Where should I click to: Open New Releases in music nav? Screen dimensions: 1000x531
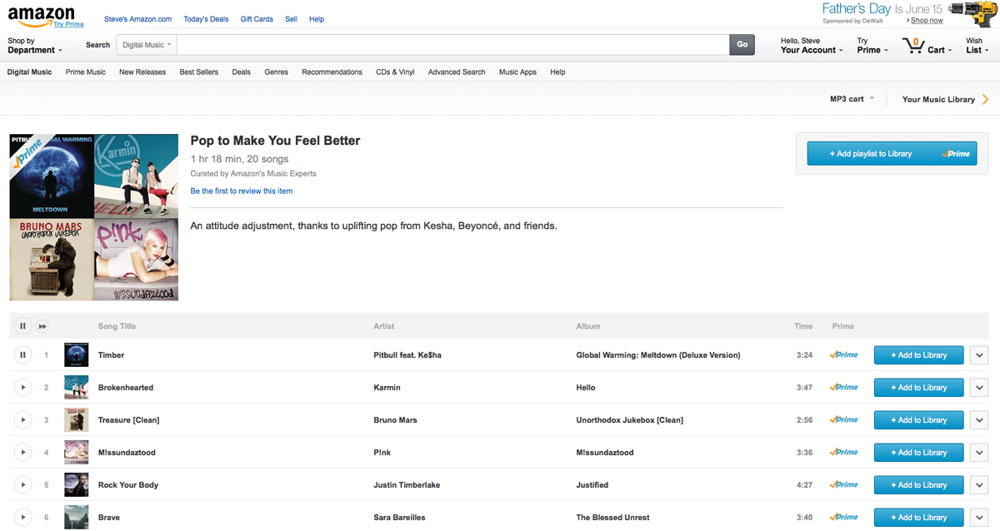coord(142,72)
